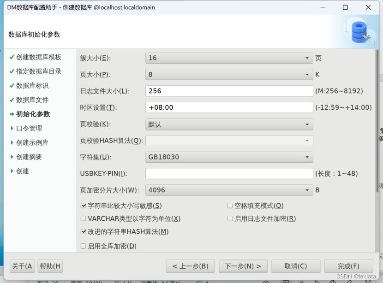Open the 页大小 dropdown showing 8
The width and height of the screenshot is (383, 283).
[x=229, y=74]
